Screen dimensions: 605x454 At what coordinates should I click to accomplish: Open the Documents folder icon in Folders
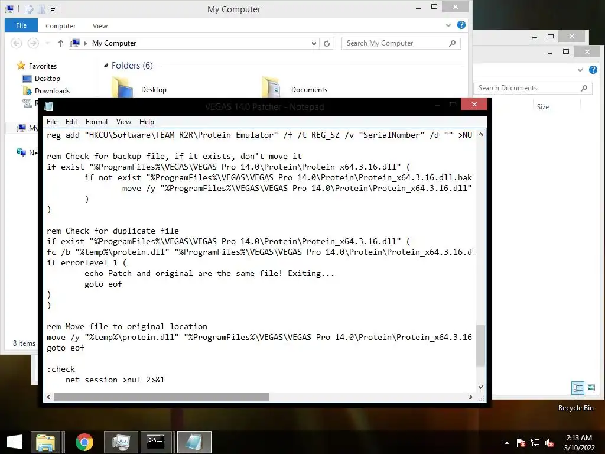(271, 87)
